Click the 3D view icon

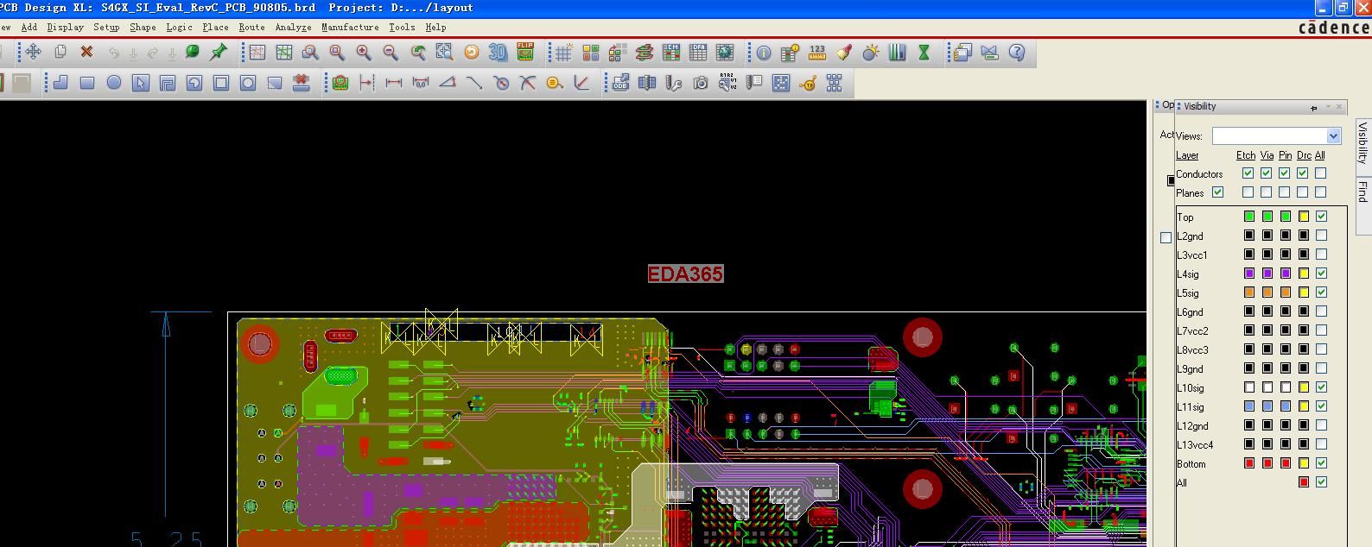[x=498, y=53]
